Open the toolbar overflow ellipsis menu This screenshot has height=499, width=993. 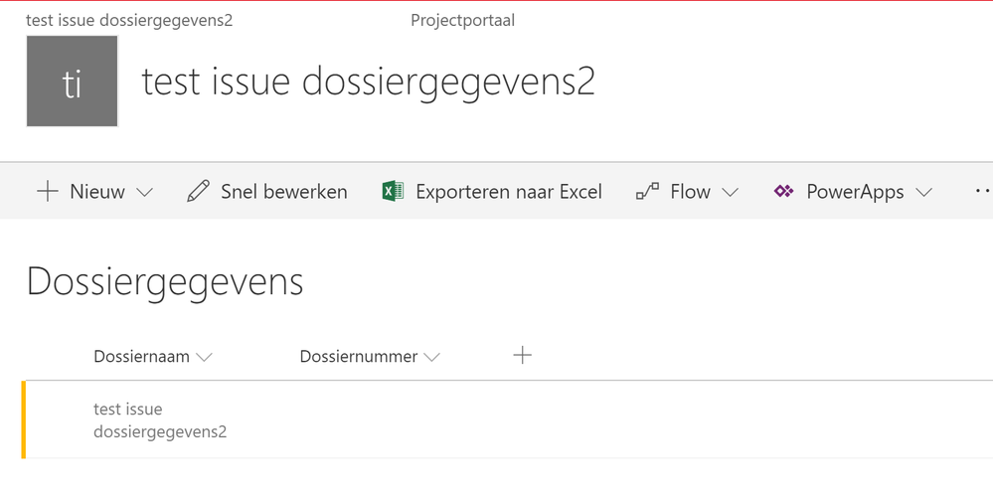point(982,191)
